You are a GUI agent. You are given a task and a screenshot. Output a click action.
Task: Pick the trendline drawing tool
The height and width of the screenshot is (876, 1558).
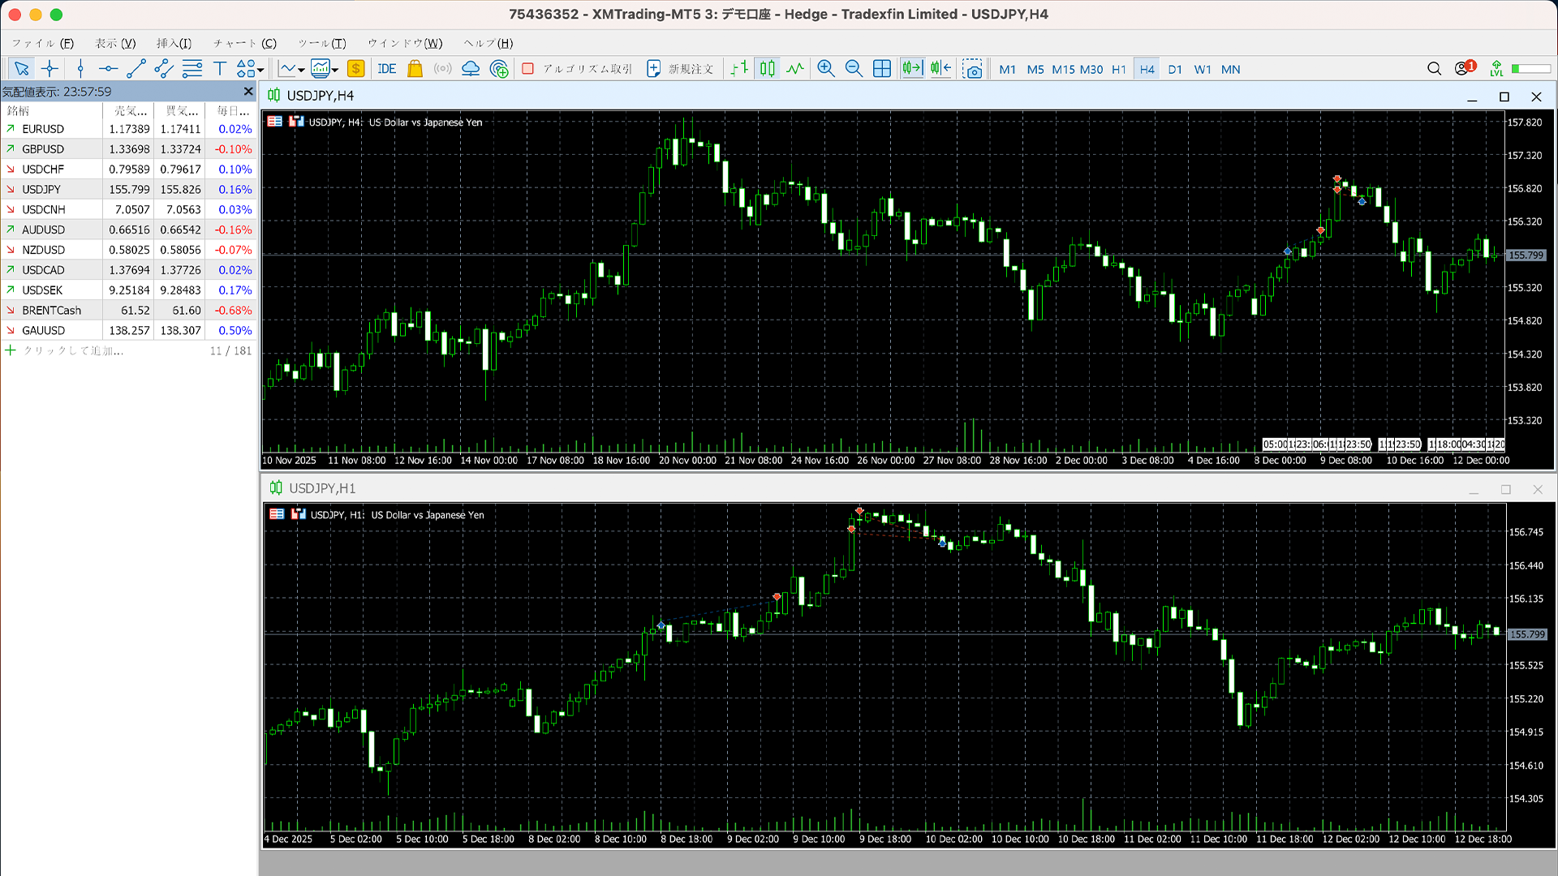pos(136,69)
